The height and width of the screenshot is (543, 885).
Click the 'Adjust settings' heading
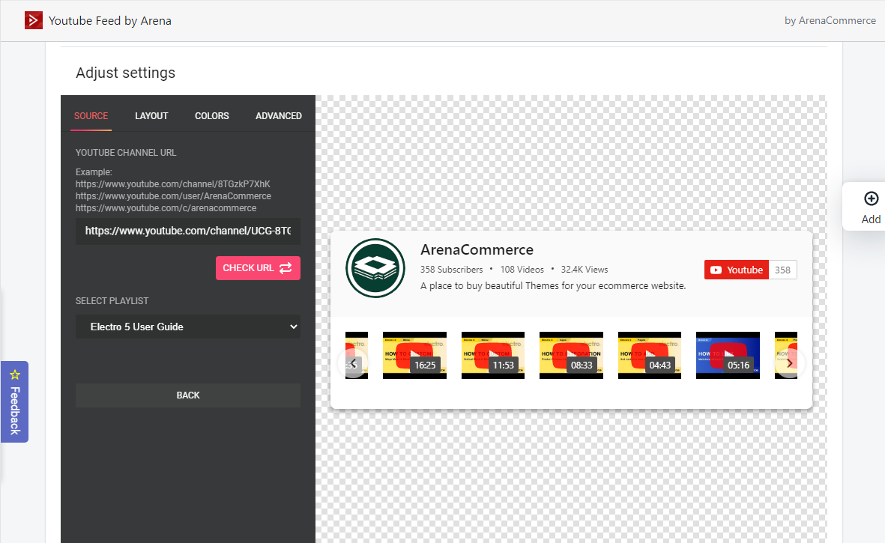click(125, 73)
